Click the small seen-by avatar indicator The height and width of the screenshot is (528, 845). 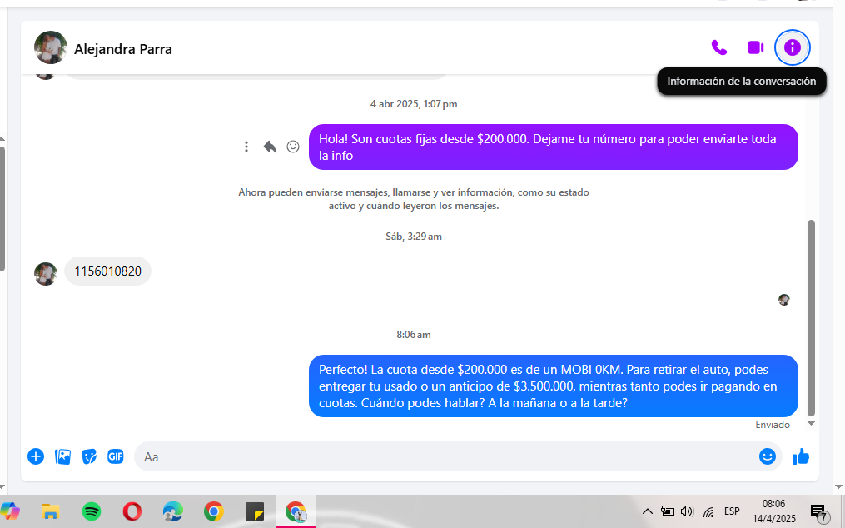(784, 300)
